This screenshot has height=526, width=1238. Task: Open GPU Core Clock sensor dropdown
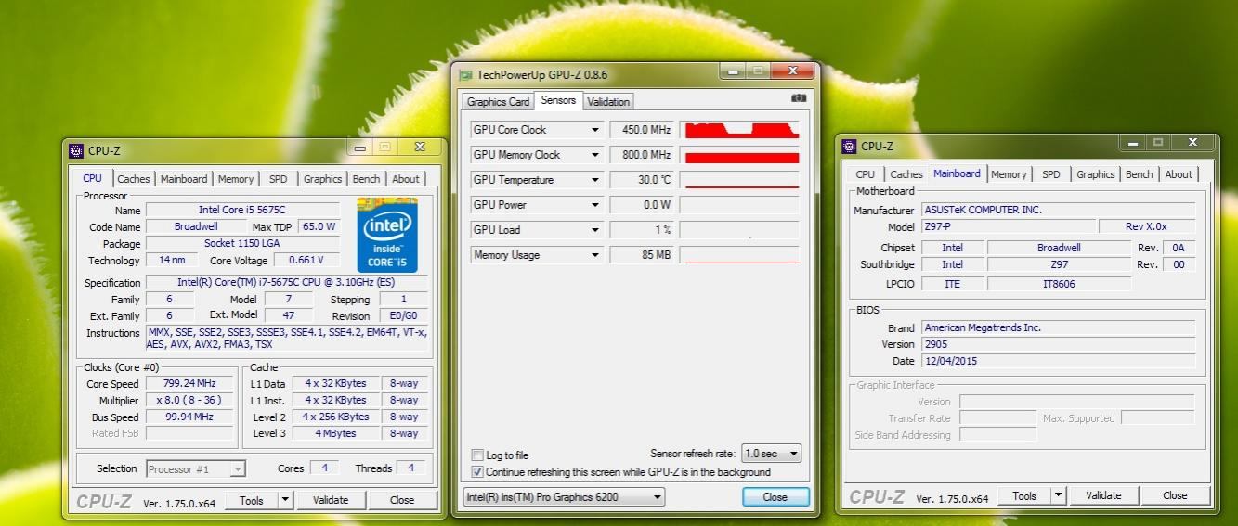pos(595,130)
